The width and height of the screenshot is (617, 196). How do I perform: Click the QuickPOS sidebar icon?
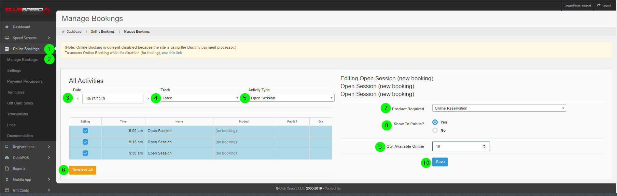point(7,158)
